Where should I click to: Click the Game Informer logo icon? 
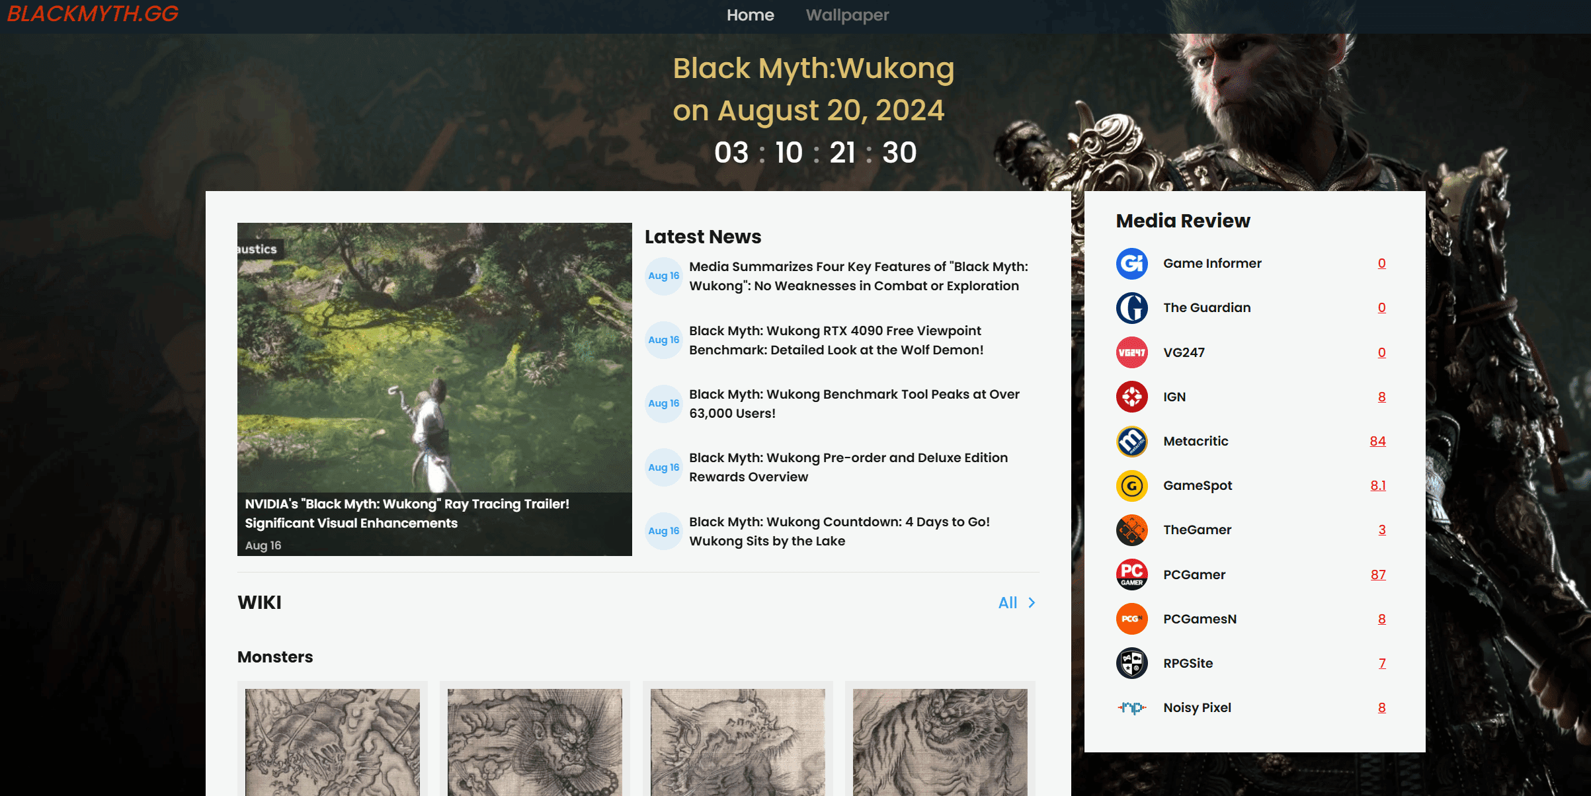click(x=1131, y=264)
